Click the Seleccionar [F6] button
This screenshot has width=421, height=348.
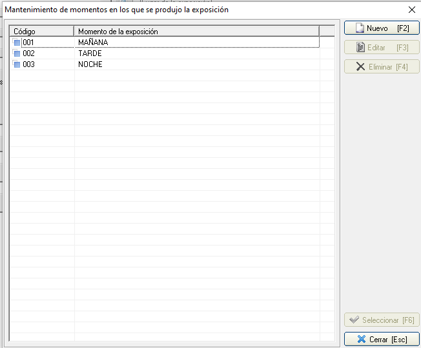(382, 320)
